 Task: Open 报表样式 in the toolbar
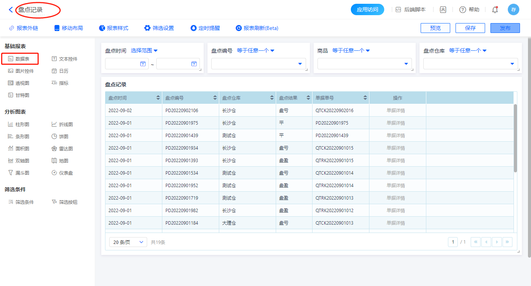click(113, 28)
